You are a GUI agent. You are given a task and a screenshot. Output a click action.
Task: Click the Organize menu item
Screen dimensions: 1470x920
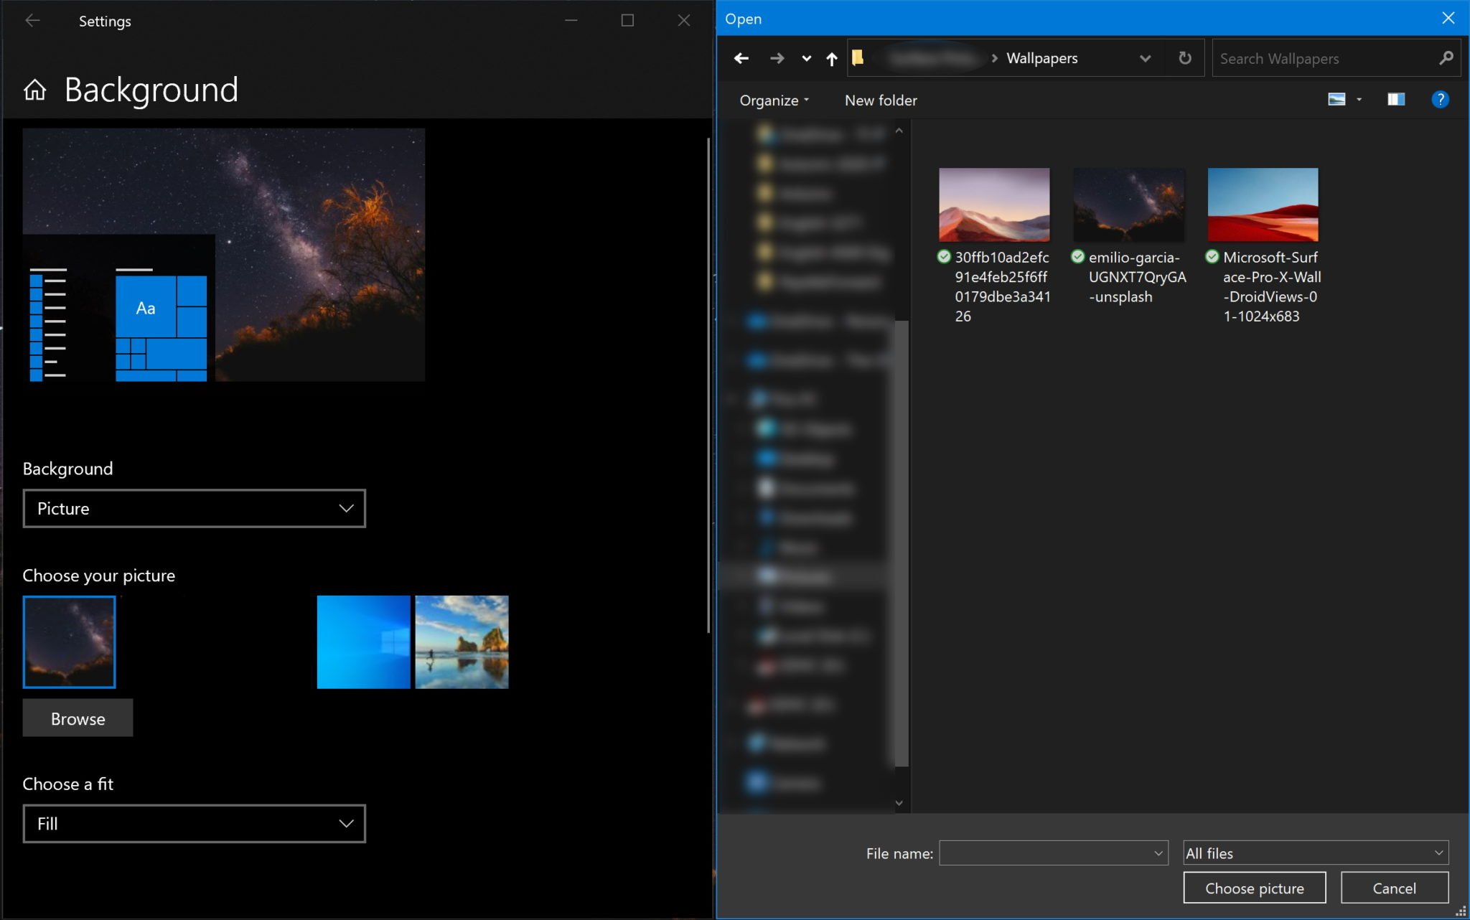pyautogui.click(x=770, y=100)
